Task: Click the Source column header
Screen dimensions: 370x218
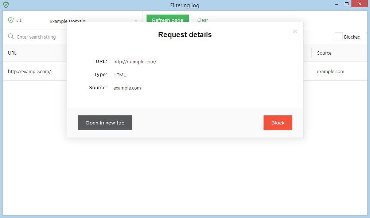Action: pyautogui.click(x=324, y=53)
